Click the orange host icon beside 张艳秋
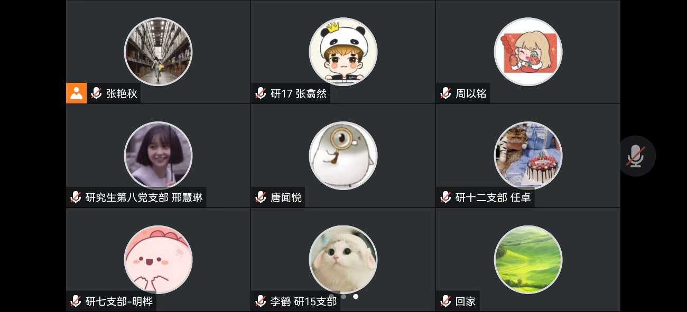This screenshot has height=312, width=687. tap(77, 93)
